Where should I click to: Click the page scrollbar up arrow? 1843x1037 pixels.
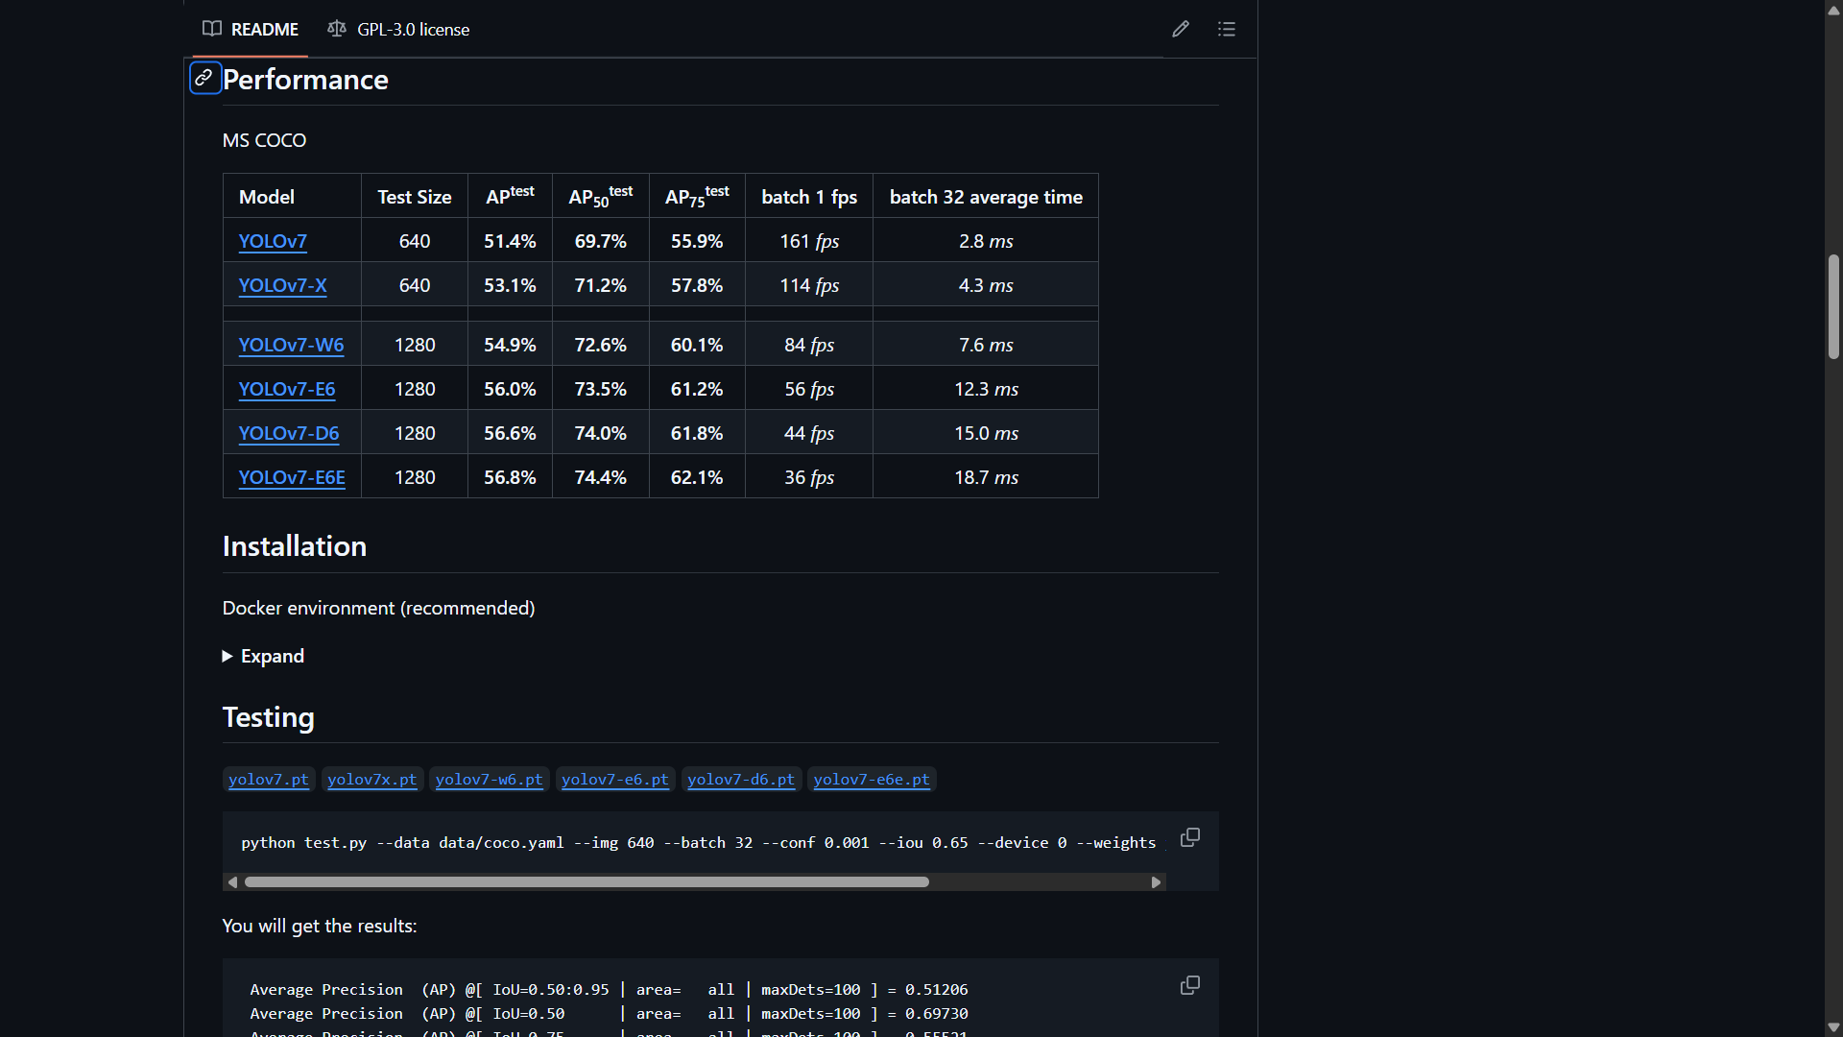[1833, 10]
